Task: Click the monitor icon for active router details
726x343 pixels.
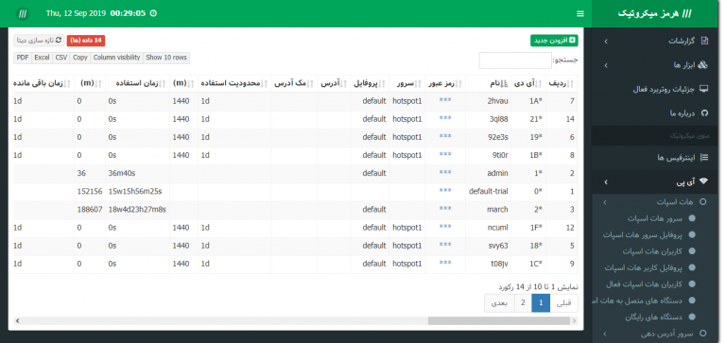Action: [x=703, y=89]
